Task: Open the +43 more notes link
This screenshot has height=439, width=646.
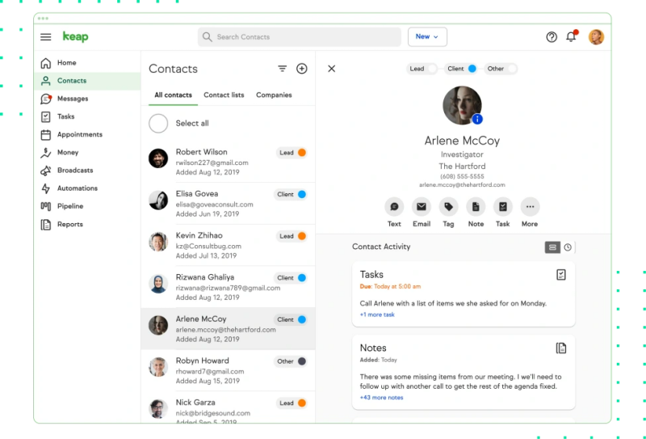Action: 381,397
